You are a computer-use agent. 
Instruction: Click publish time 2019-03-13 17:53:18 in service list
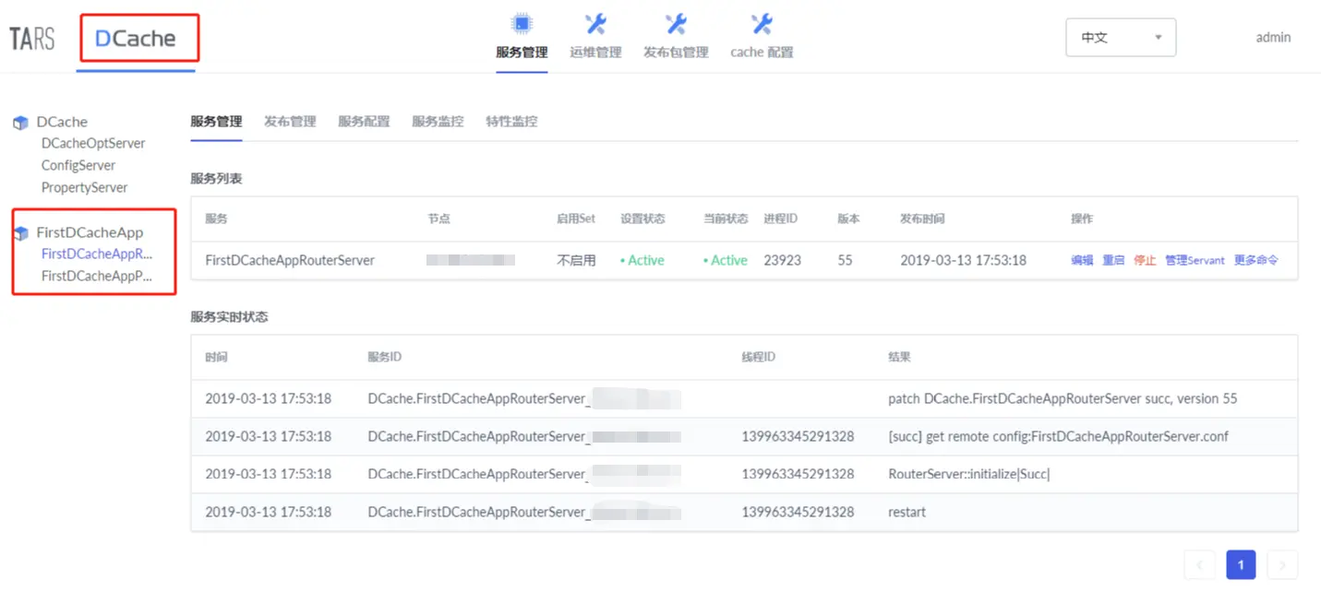pos(963,261)
